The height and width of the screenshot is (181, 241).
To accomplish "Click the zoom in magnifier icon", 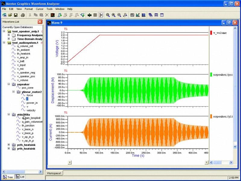I will [114, 15].
